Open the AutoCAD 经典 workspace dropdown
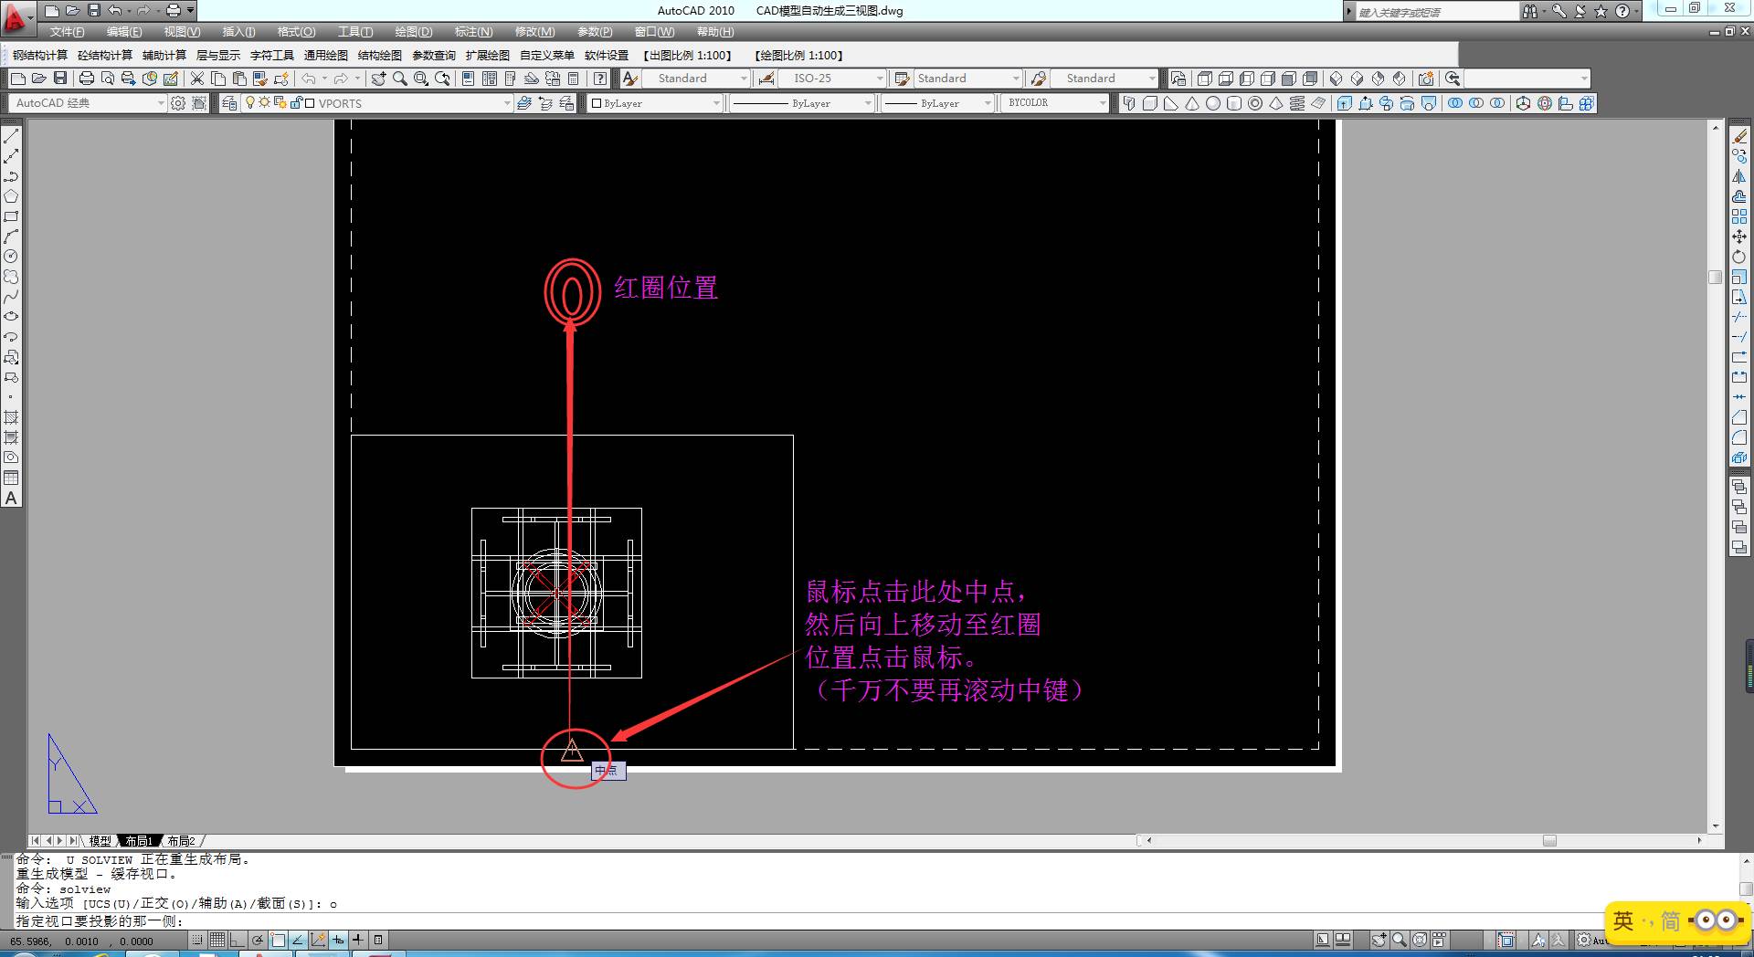Image resolution: width=1754 pixels, height=957 pixels. tap(89, 103)
